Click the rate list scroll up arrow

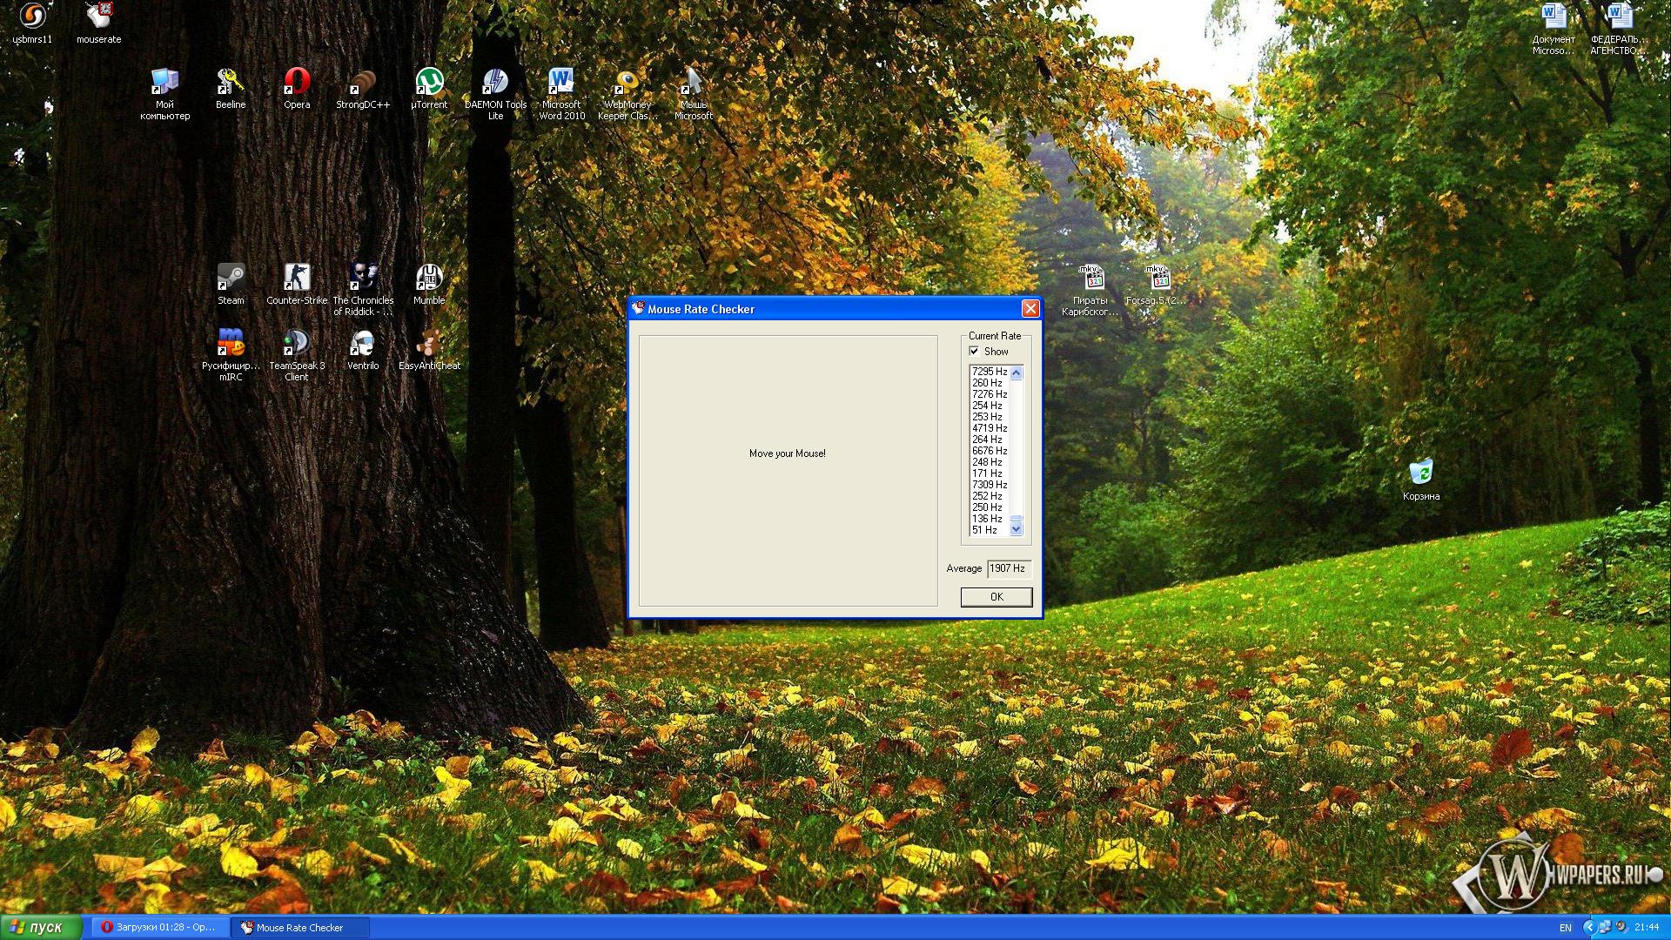coord(1016,373)
